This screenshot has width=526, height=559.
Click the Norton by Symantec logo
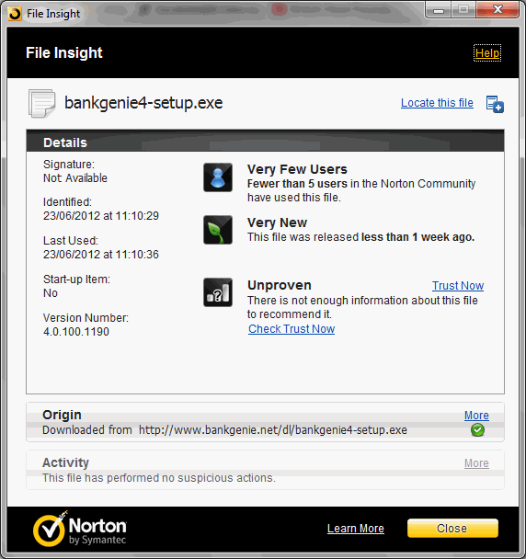[80, 529]
